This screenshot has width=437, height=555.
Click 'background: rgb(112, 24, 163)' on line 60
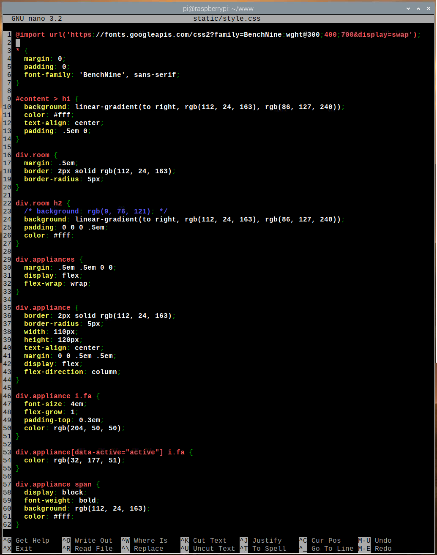tap(87, 509)
